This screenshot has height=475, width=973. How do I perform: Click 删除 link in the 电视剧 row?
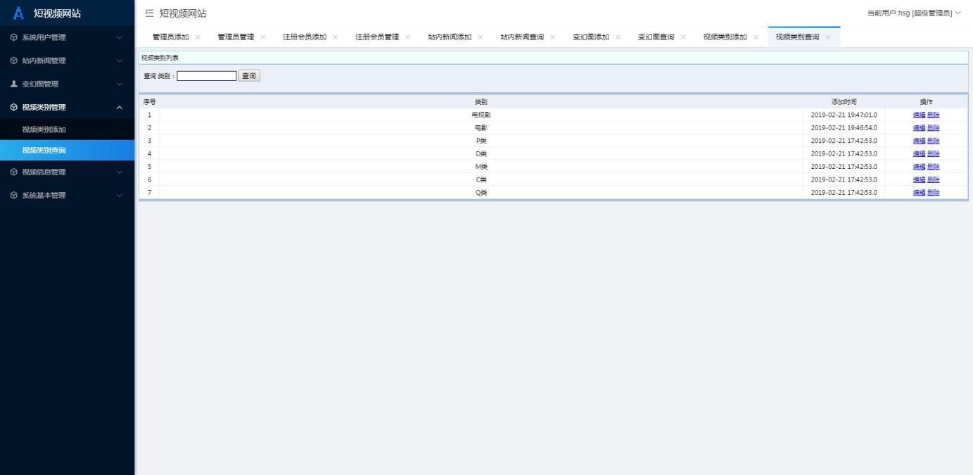pos(933,115)
